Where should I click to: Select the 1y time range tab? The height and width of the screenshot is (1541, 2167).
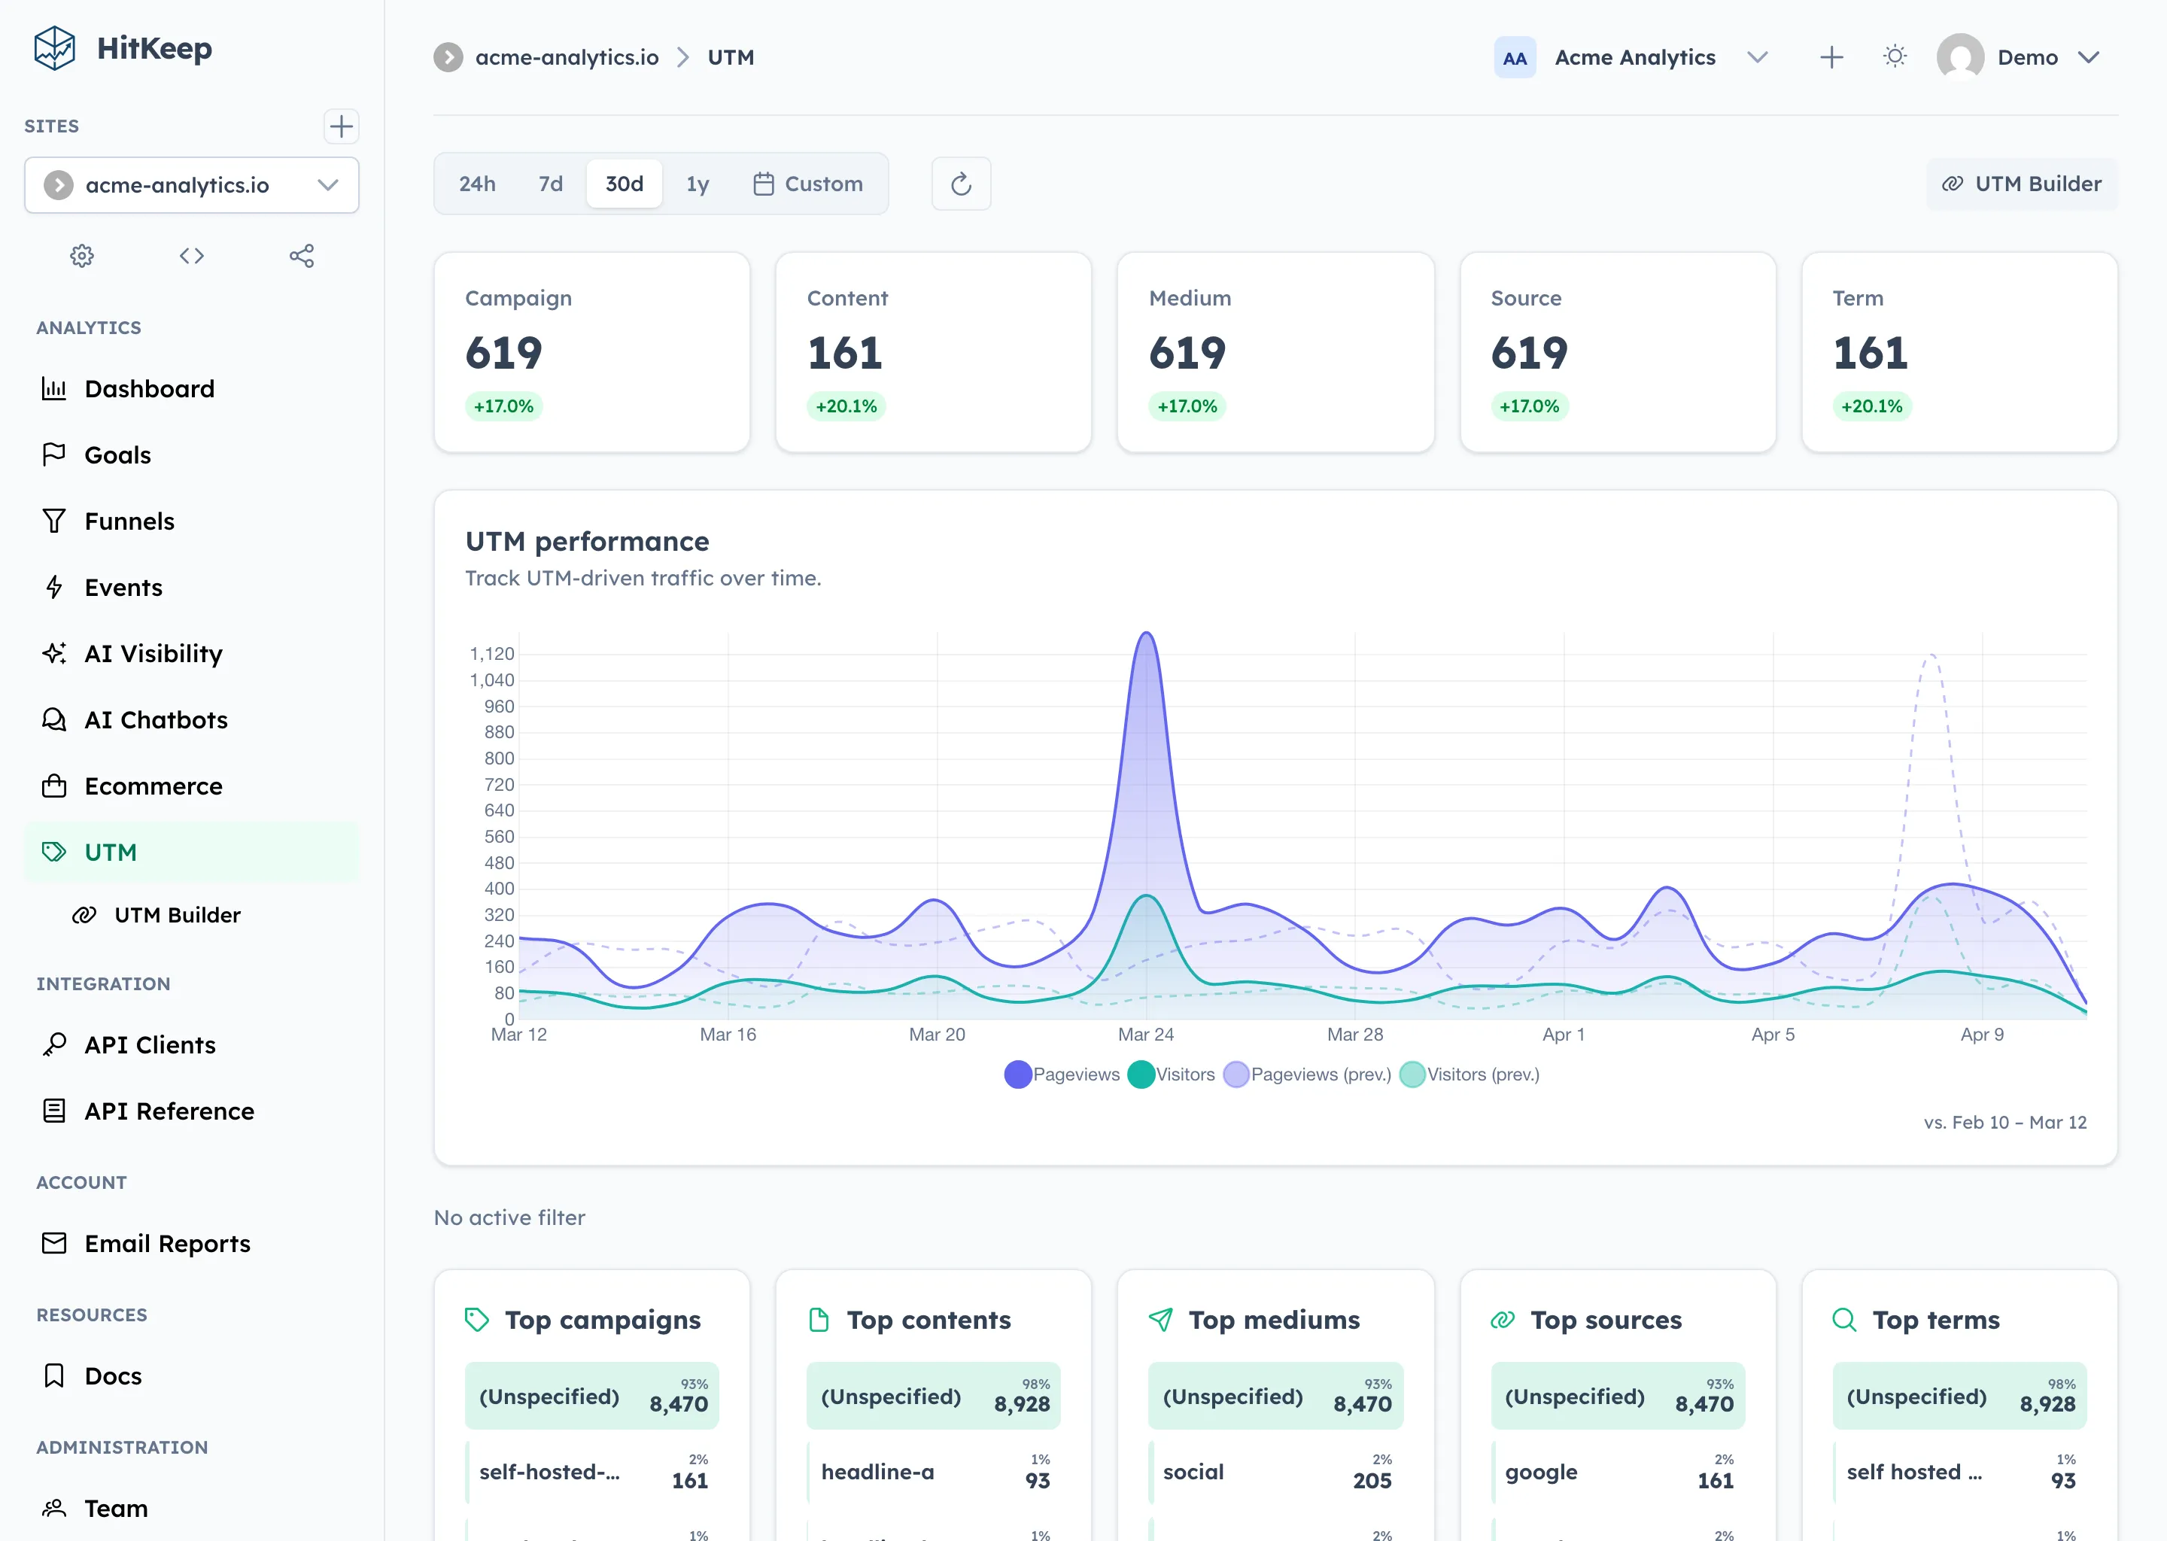point(698,183)
